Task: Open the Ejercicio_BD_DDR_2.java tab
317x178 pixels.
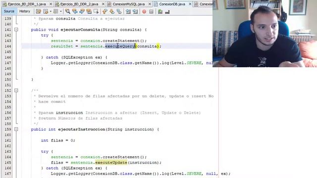Action: (79, 4)
